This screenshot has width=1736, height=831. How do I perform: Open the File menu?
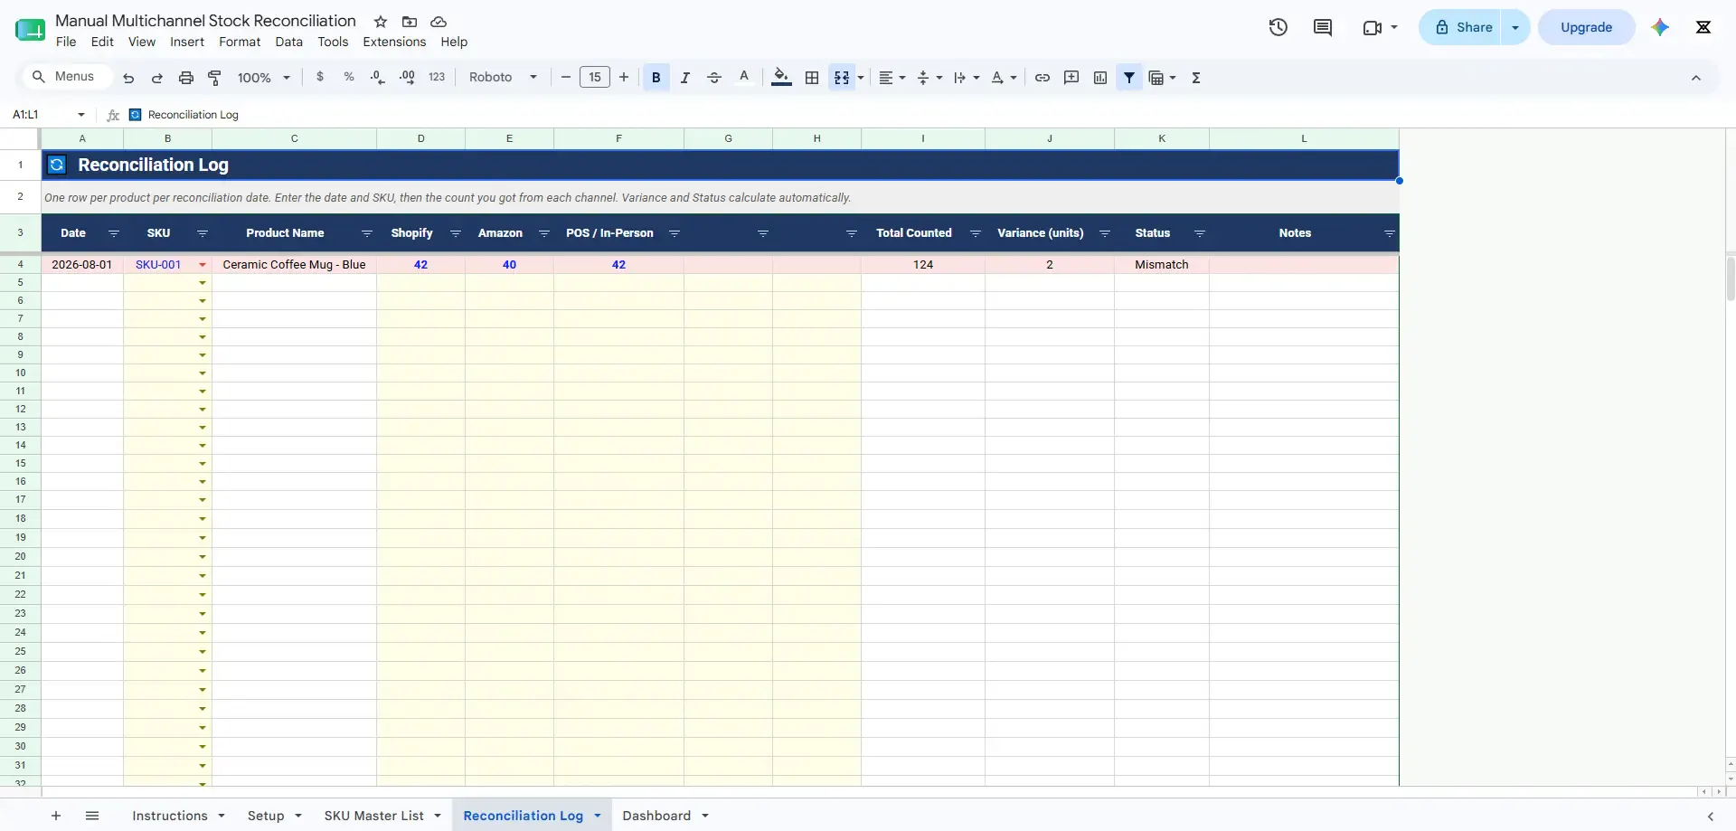click(66, 42)
